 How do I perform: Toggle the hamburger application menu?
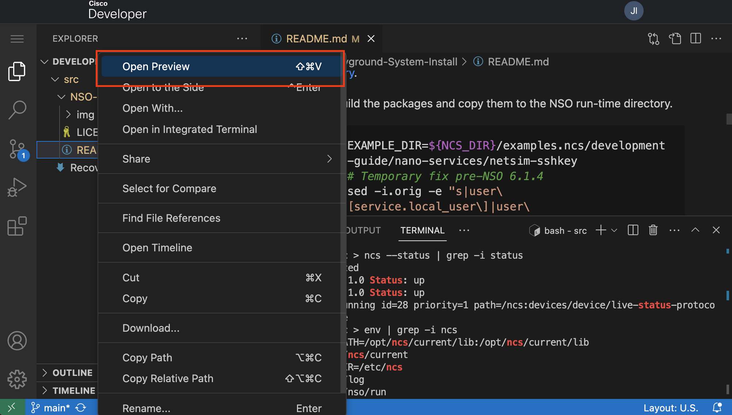coord(17,39)
